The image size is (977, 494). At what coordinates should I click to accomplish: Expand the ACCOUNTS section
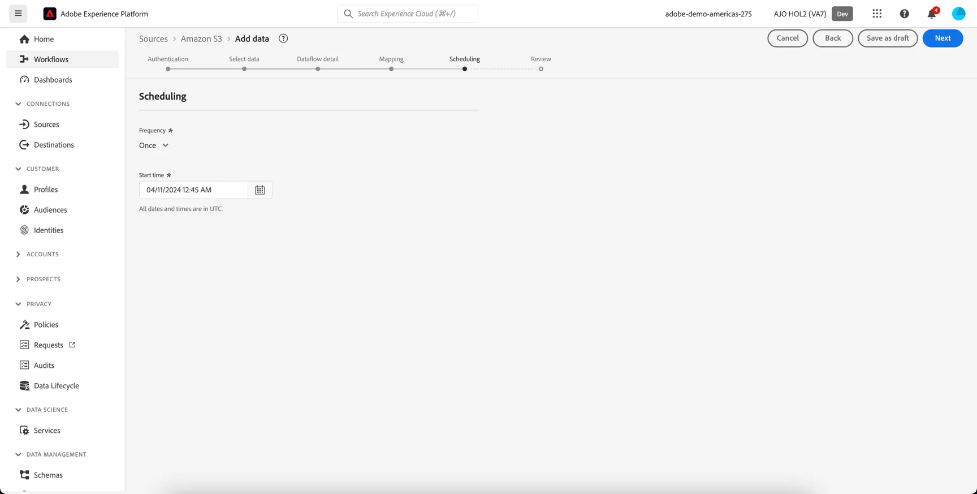click(37, 255)
